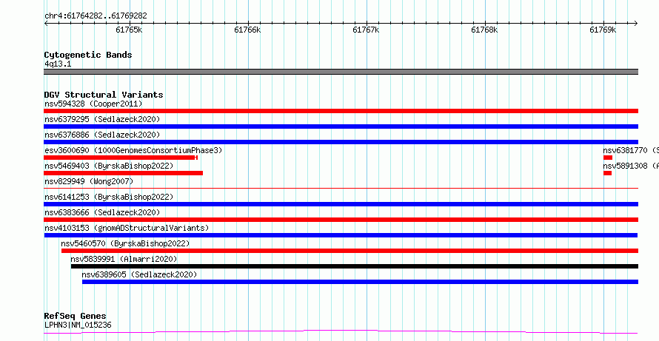Click the nsv5469403 (ByrskaBishop2022) red bar

[x=123, y=173]
